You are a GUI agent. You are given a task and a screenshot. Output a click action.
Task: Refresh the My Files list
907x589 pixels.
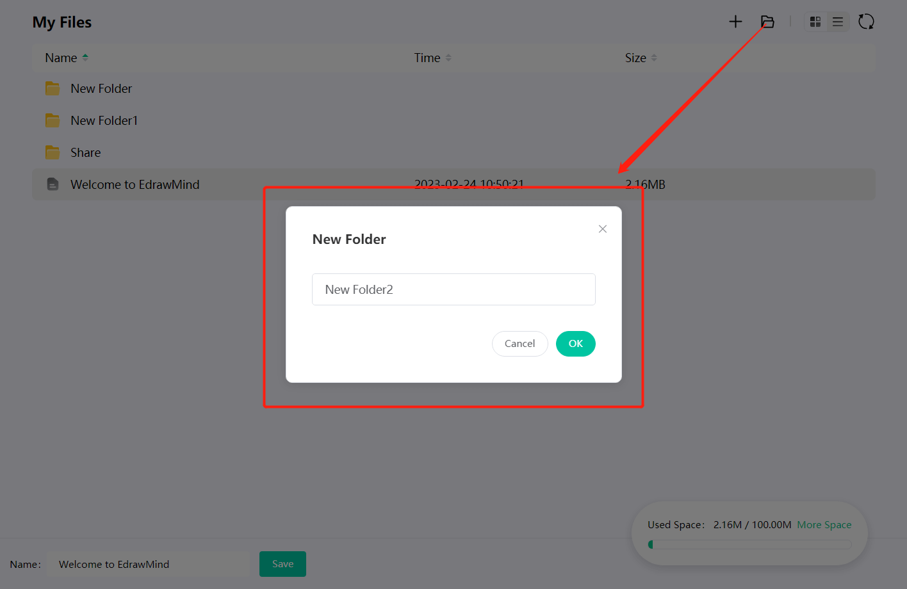866,22
